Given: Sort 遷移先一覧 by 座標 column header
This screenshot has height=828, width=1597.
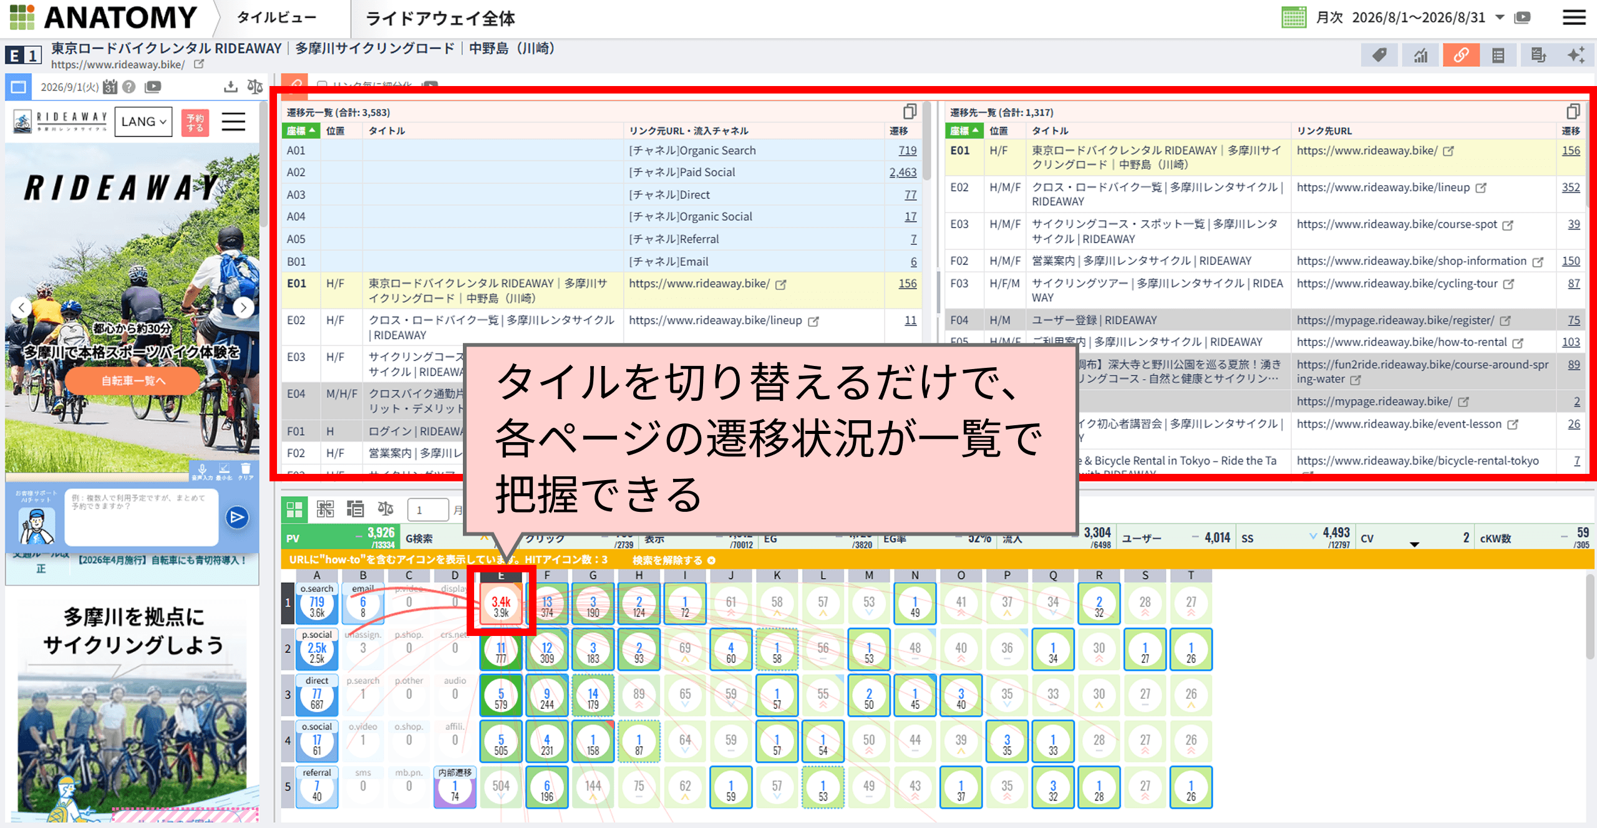Looking at the screenshot, I should 964,131.
